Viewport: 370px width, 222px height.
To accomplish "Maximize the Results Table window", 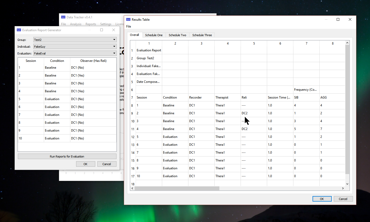I will click(x=338, y=19).
